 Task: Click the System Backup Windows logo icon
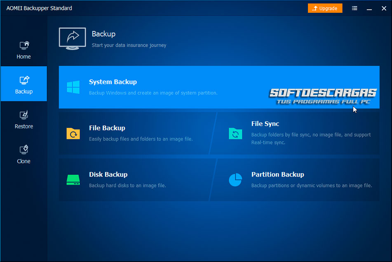tap(73, 87)
